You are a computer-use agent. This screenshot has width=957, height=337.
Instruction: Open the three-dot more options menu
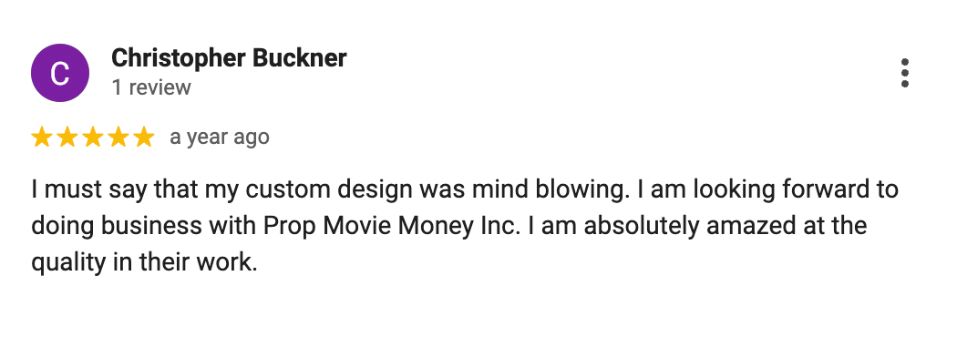pos(904,73)
